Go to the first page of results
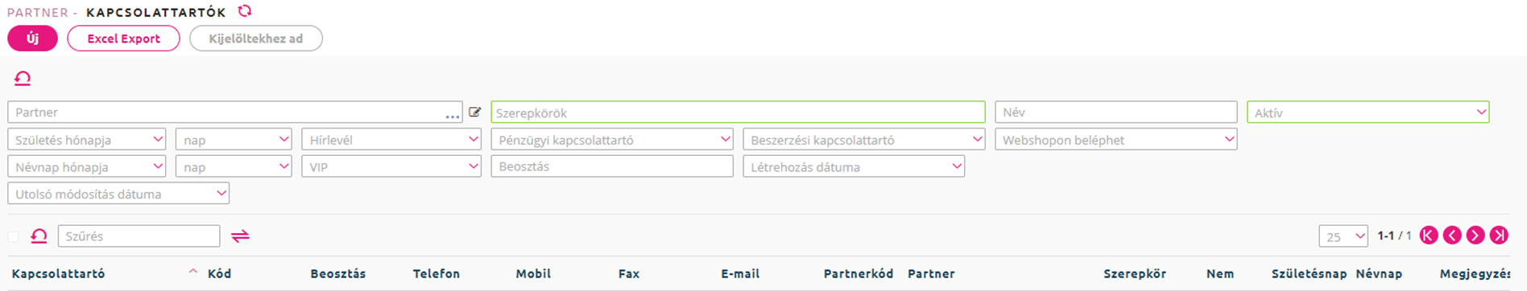The image size is (1527, 291). tap(1429, 236)
